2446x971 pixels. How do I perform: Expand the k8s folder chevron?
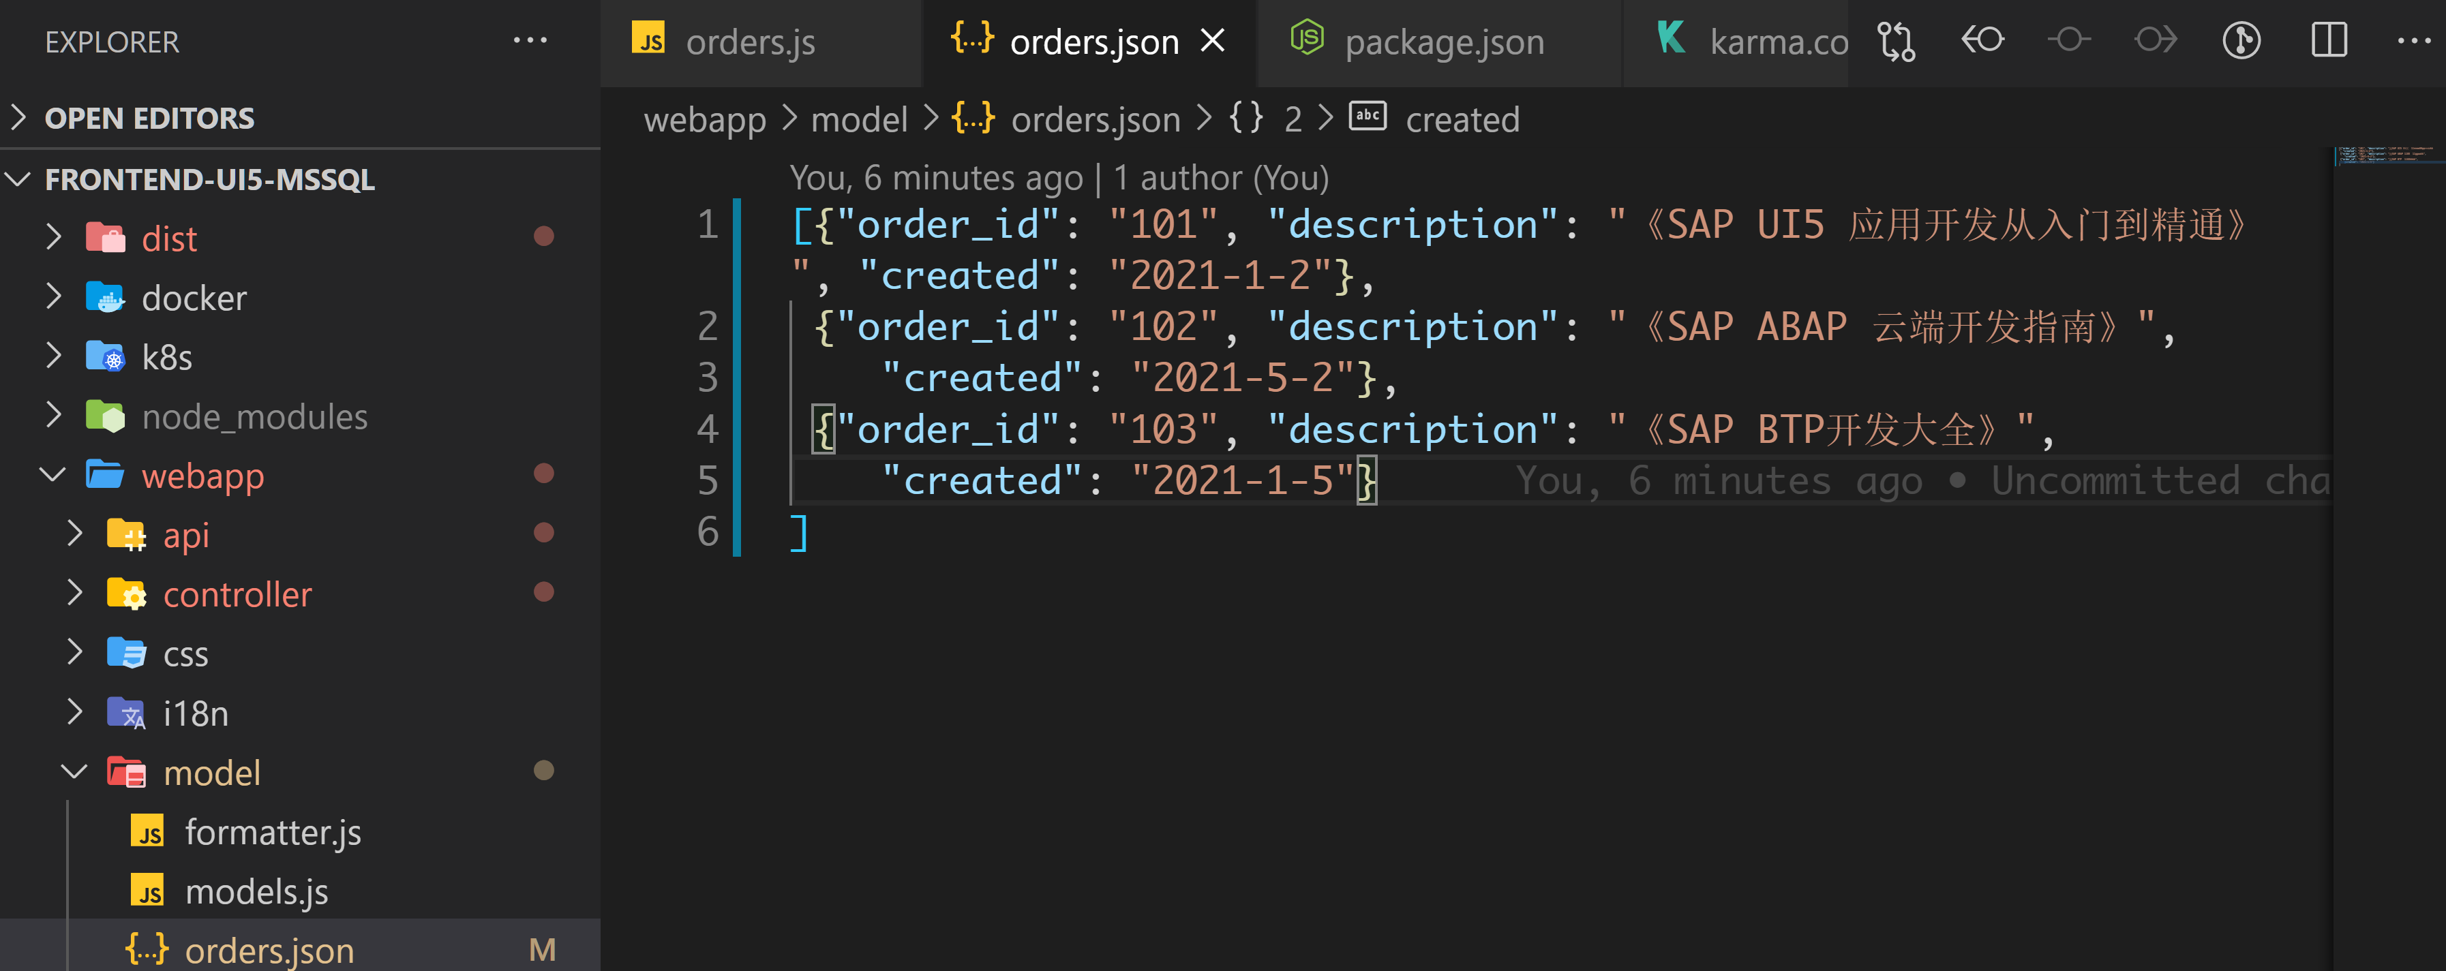click(54, 356)
